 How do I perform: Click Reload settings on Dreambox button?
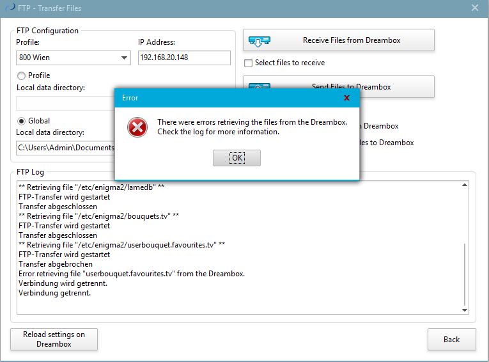[54, 339]
